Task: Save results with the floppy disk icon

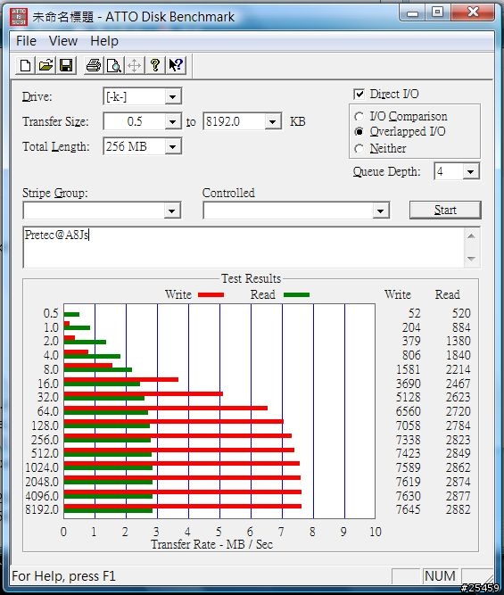Action: click(66, 65)
